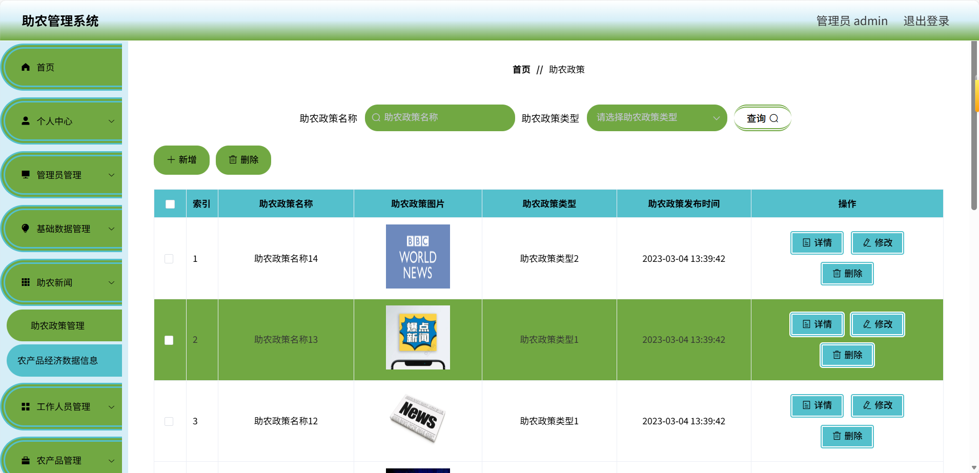Collapse the 助农新闻 menu chevron
This screenshot has width=979, height=473.
point(111,282)
